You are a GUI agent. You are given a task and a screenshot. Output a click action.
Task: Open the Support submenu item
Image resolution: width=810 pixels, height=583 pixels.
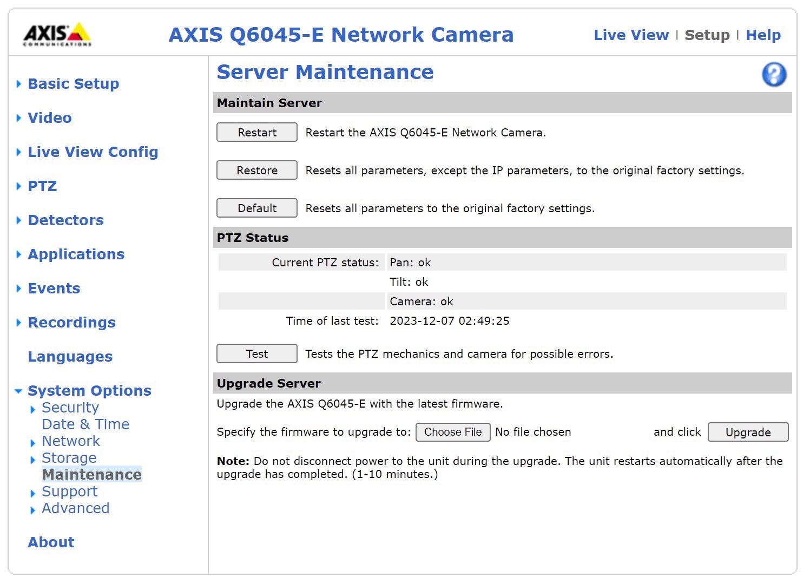tap(70, 492)
